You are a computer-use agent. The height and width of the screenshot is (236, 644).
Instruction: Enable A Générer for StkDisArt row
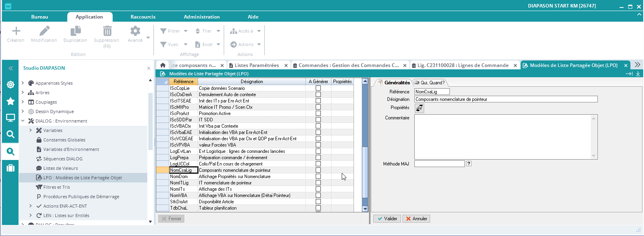[x=318, y=202]
